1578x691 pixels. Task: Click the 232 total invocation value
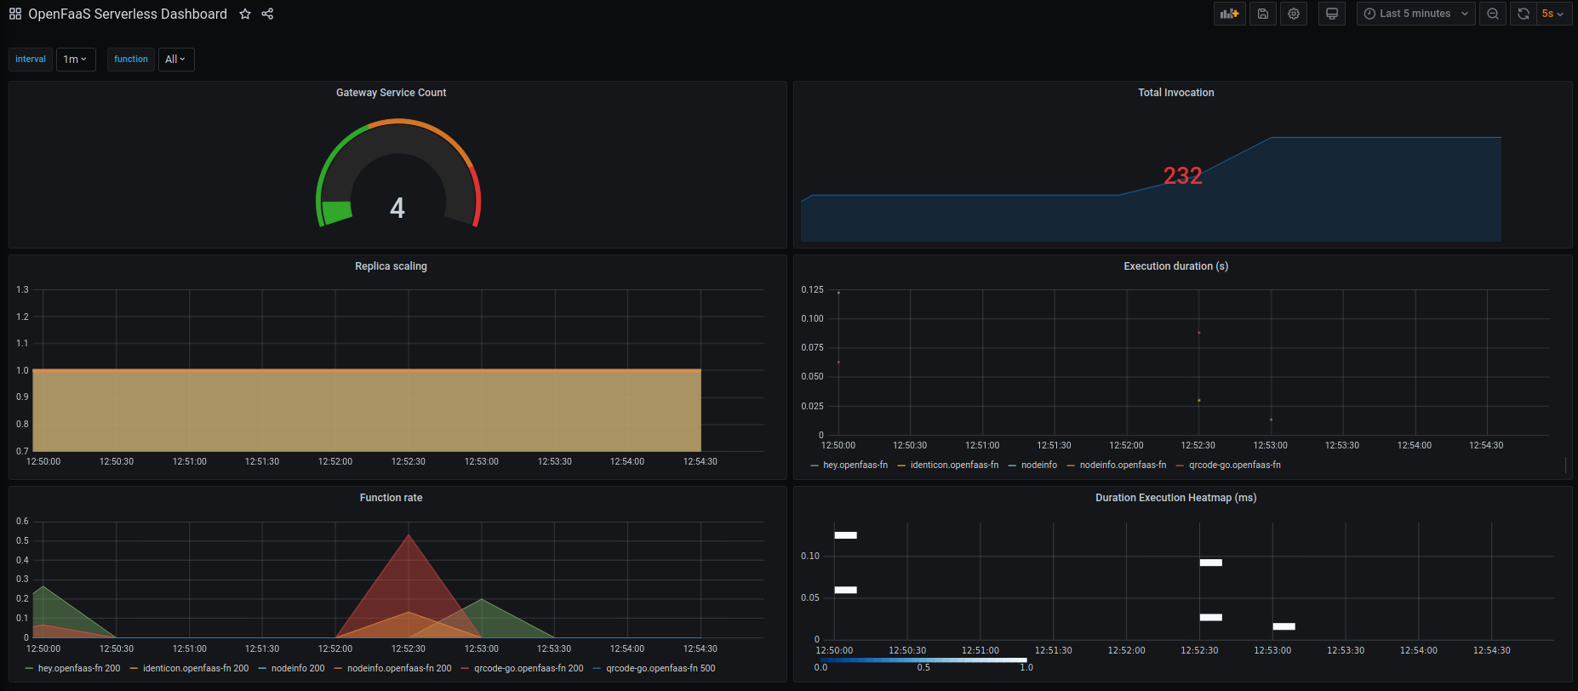1182,175
